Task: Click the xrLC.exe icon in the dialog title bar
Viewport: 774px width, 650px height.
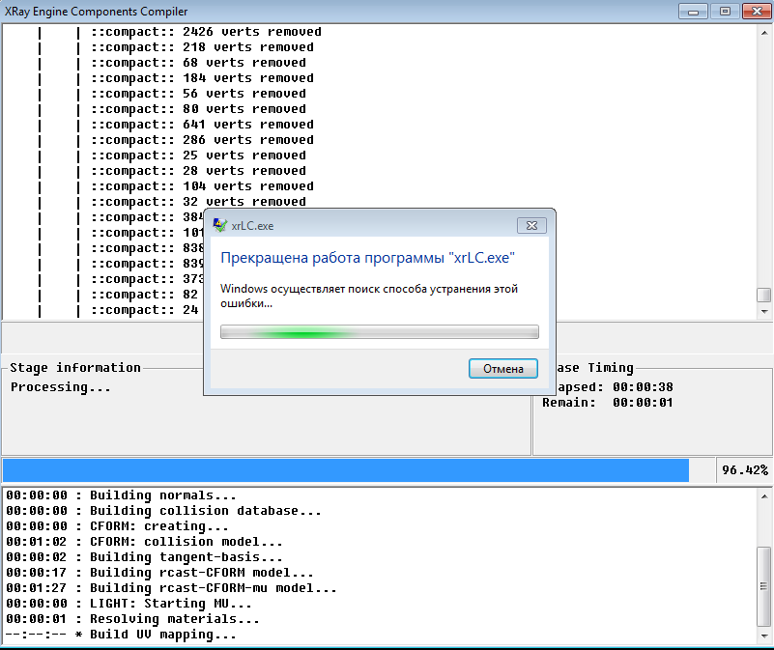Action: click(220, 225)
